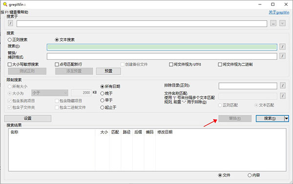Click the slash button left of search path field
293x184 pixels.
(10, 23)
